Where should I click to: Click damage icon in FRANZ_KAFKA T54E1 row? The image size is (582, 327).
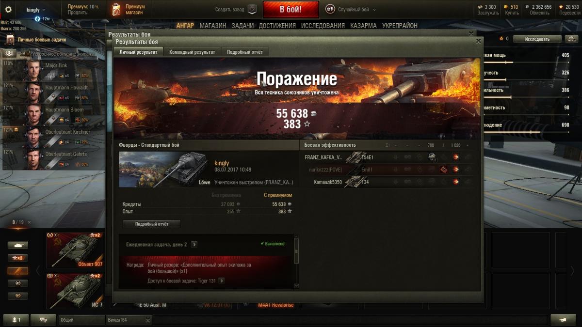point(456,157)
